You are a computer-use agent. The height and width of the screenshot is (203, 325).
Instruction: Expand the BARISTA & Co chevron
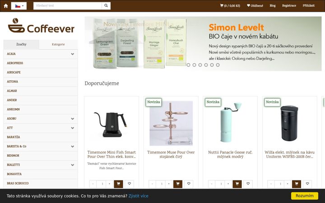(x=73, y=147)
